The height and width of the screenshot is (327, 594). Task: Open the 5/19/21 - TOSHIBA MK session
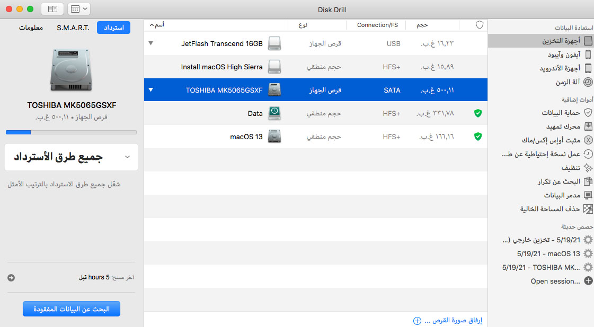541,267
